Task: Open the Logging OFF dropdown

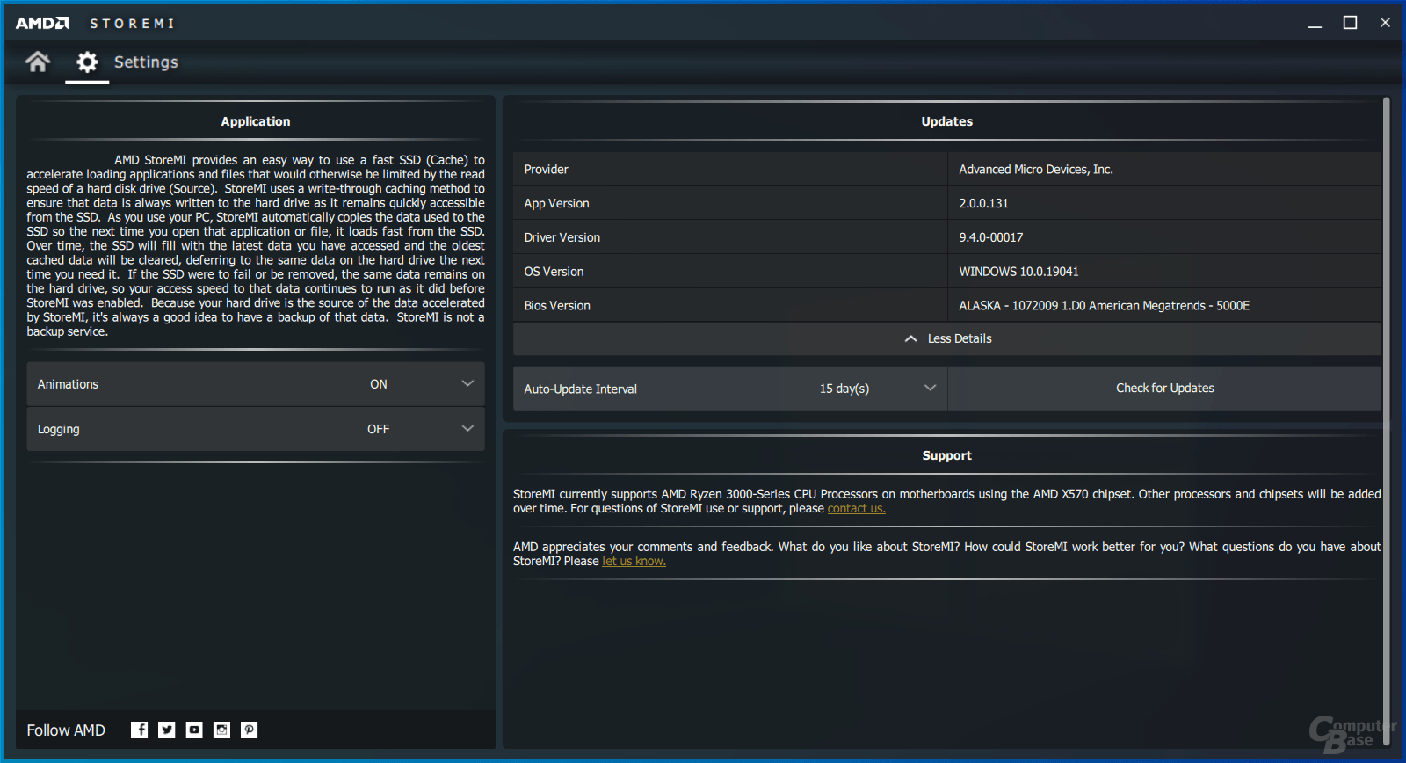Action: coord(256,429)
